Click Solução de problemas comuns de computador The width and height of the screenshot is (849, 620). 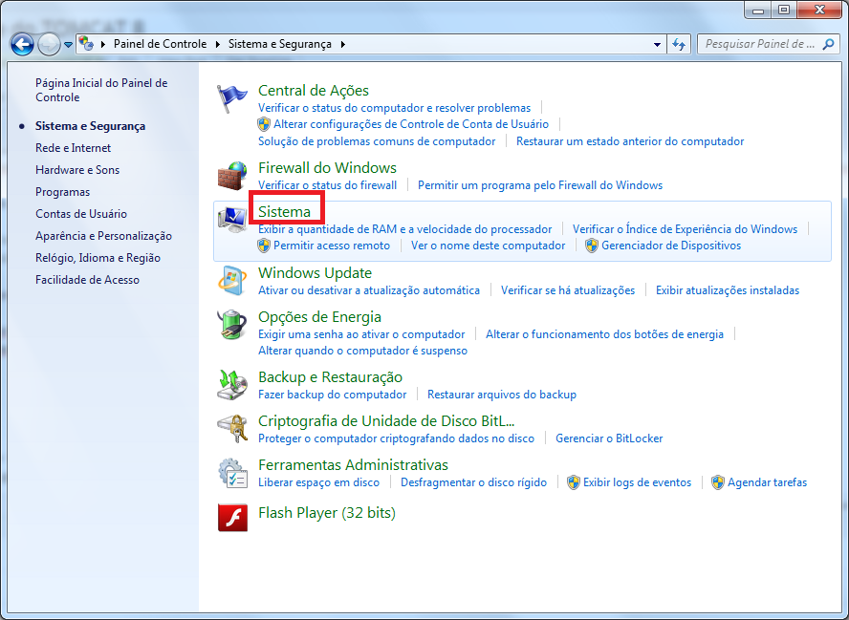coord(377,141)
